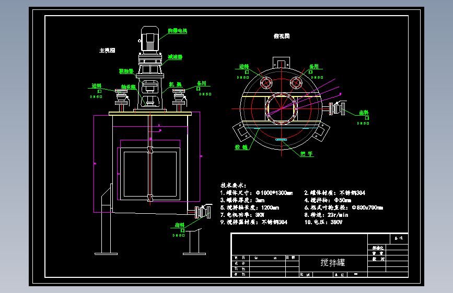
Task: Select line 4 搅拌轴 Φ50mm
Action: click(328, 200)
